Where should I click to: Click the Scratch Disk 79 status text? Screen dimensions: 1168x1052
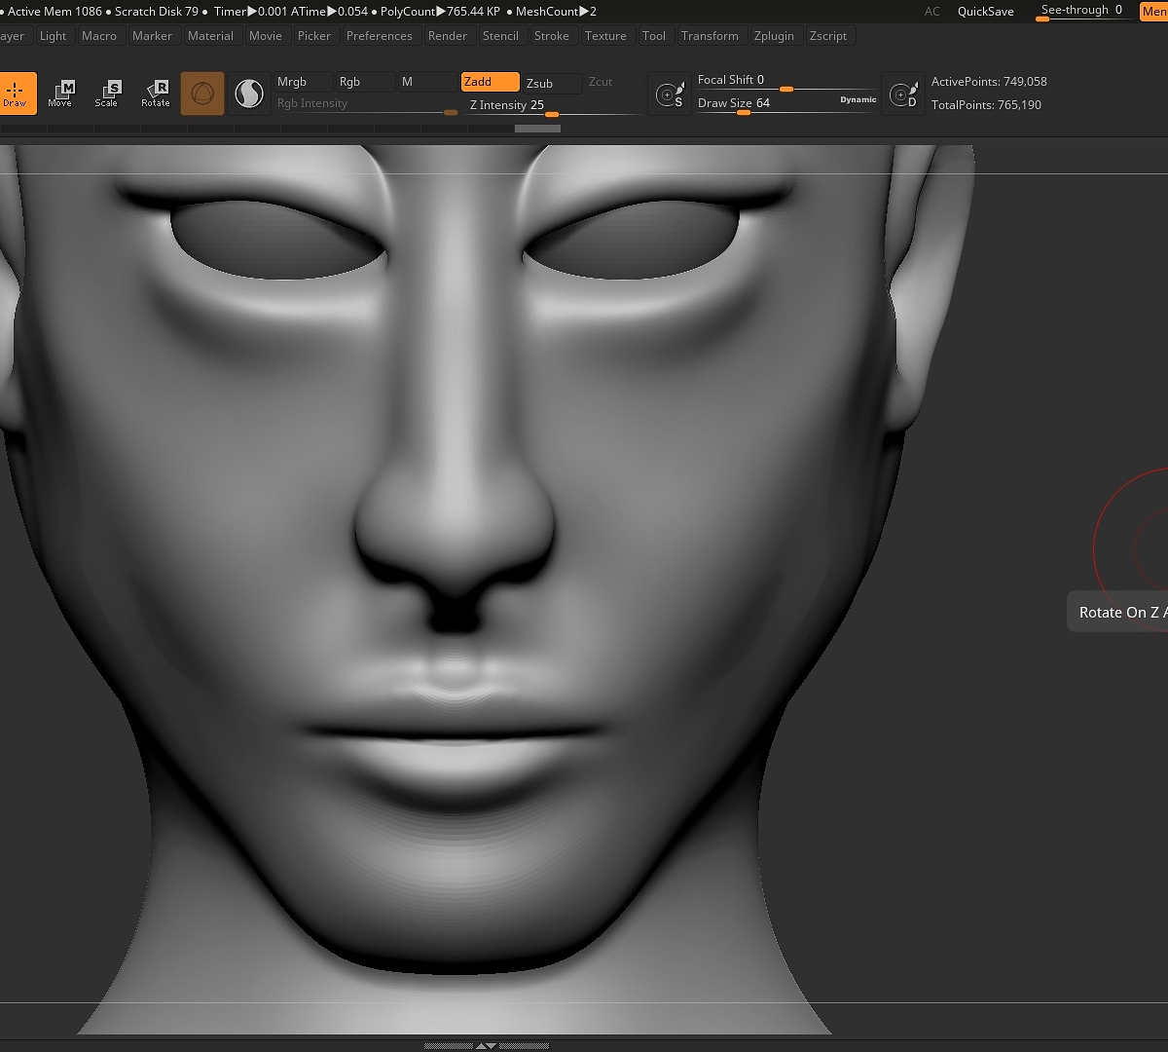pyautogui.click(x=157, y=12)
